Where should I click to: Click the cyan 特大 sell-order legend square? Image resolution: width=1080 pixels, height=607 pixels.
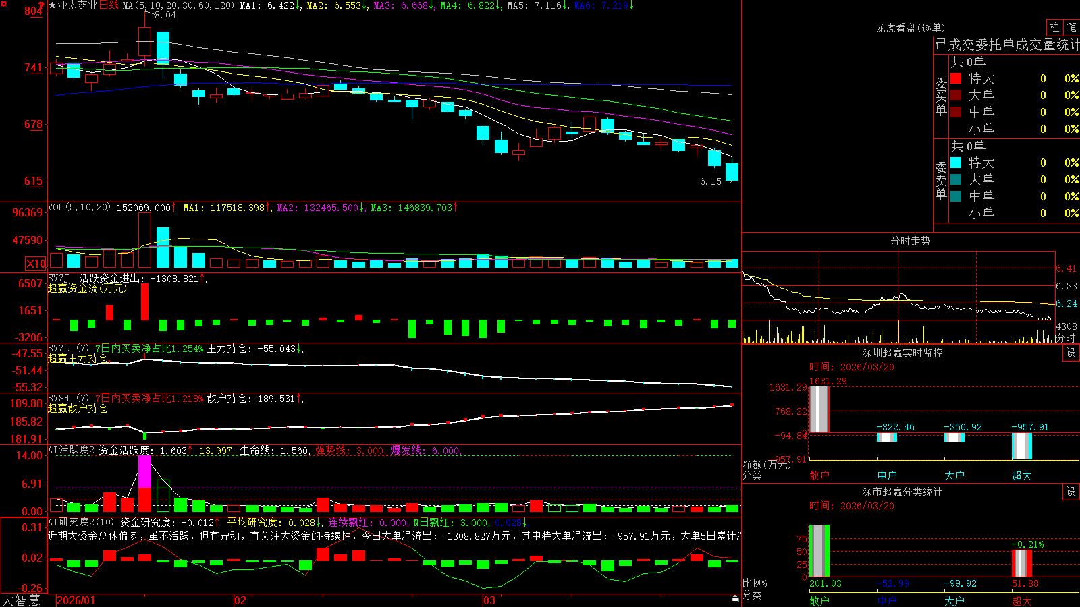click(x=956, y=163)
